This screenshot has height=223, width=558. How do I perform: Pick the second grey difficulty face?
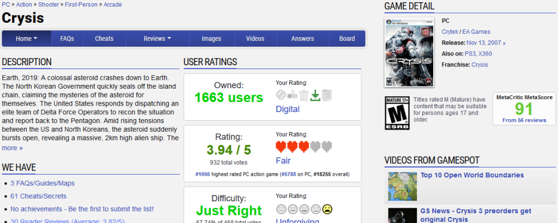coord(293,209)
